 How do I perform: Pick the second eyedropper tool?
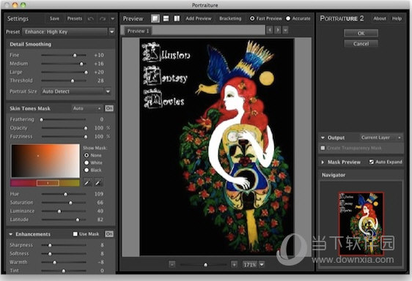tap(98, 183)
